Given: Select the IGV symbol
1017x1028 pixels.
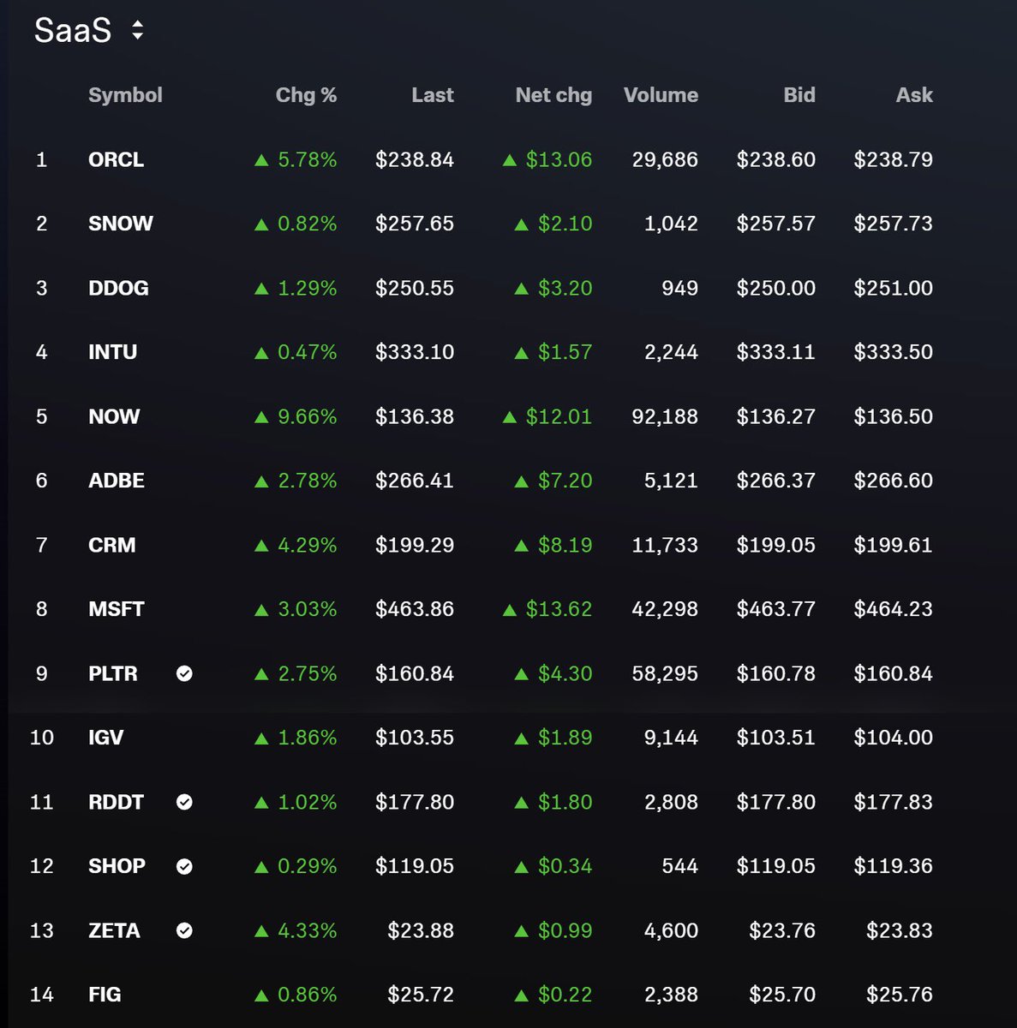Looking at the screenshot, I should point(106,738).
